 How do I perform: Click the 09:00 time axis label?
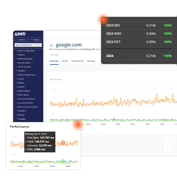pyautogui.click(x=118, y=124)
